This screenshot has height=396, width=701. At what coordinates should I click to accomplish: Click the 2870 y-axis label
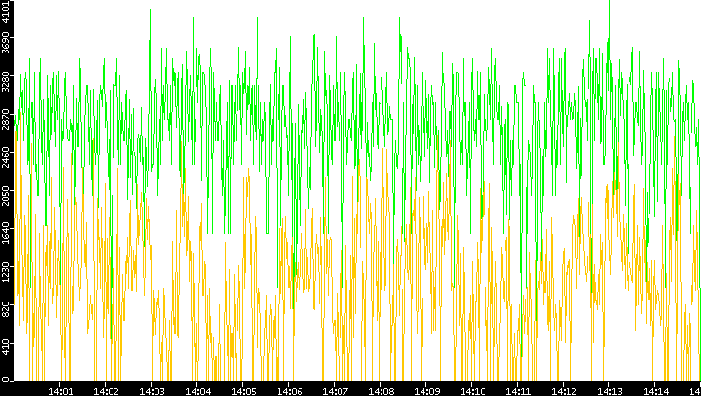click(6, 118)
